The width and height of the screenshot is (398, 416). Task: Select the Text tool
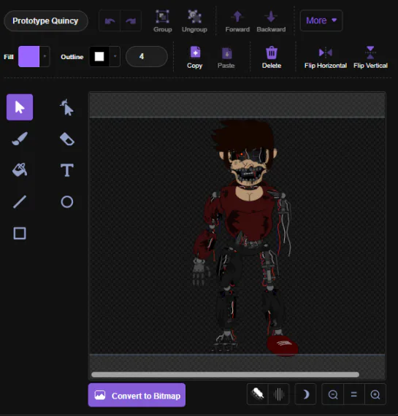(67, 170)
